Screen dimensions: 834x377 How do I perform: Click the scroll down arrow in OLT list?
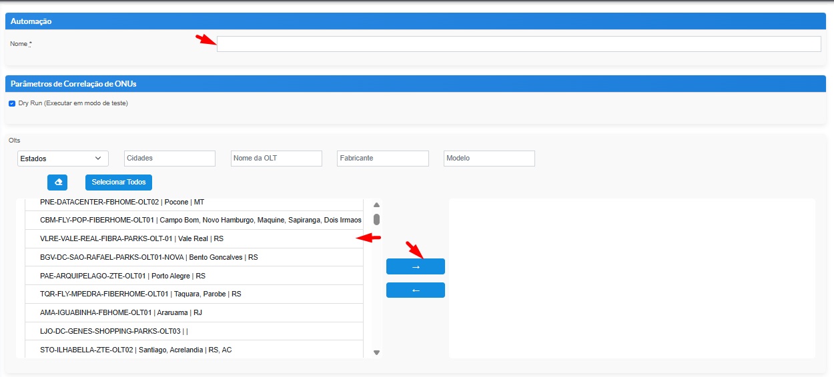pyautogui.click(x=376, y=352)
